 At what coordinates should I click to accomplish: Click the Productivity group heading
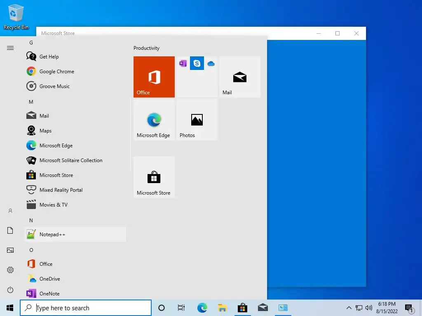tap(146, 48)
